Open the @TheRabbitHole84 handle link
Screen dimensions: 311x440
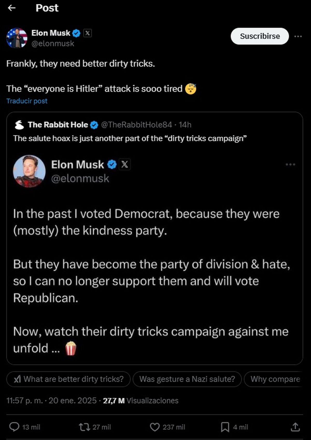(x=136, y=125)
